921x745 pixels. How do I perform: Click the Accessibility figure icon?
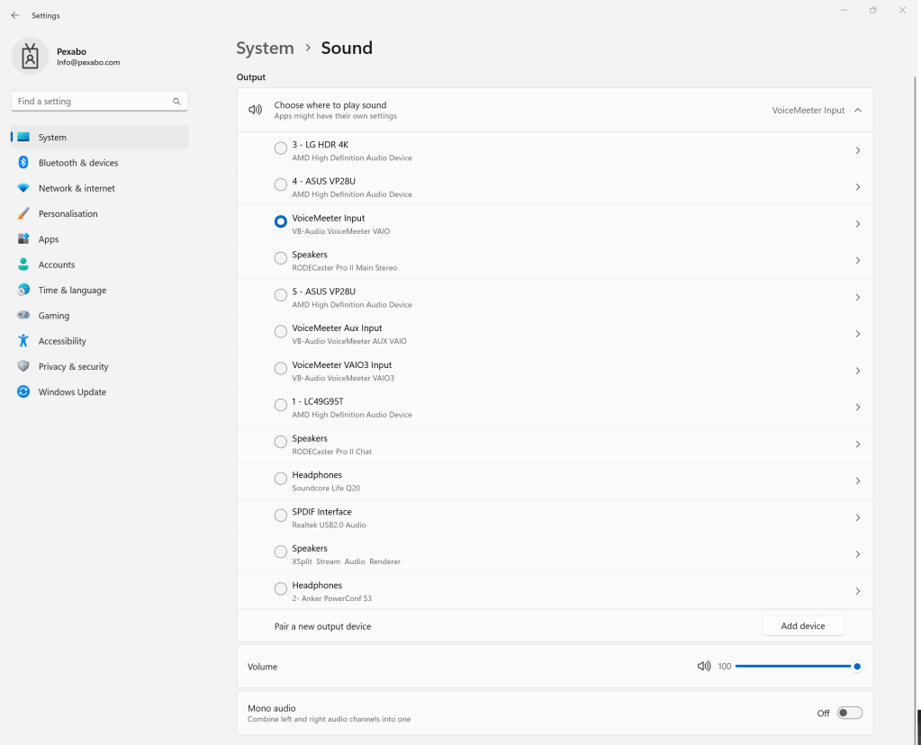(x=23, y=340)
